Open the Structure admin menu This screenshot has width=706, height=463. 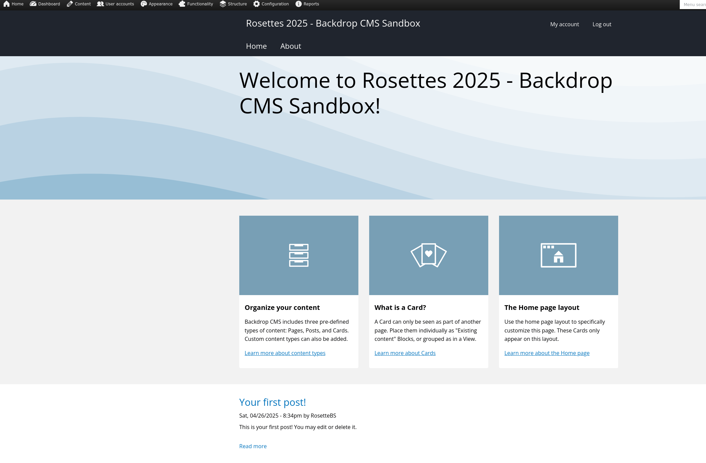(233, 4)
